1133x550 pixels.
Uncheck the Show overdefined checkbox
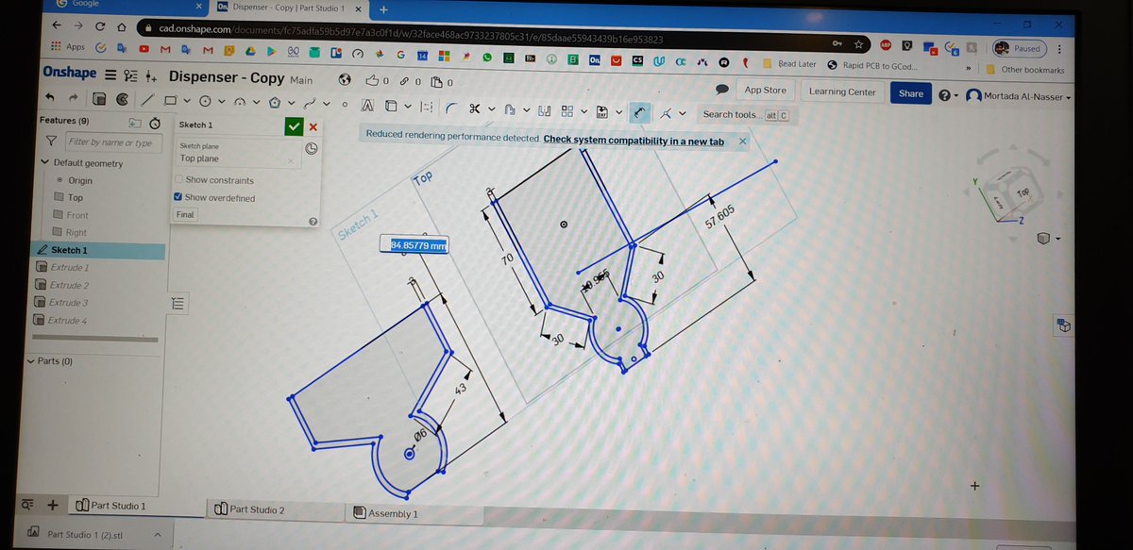click(179, 197)
